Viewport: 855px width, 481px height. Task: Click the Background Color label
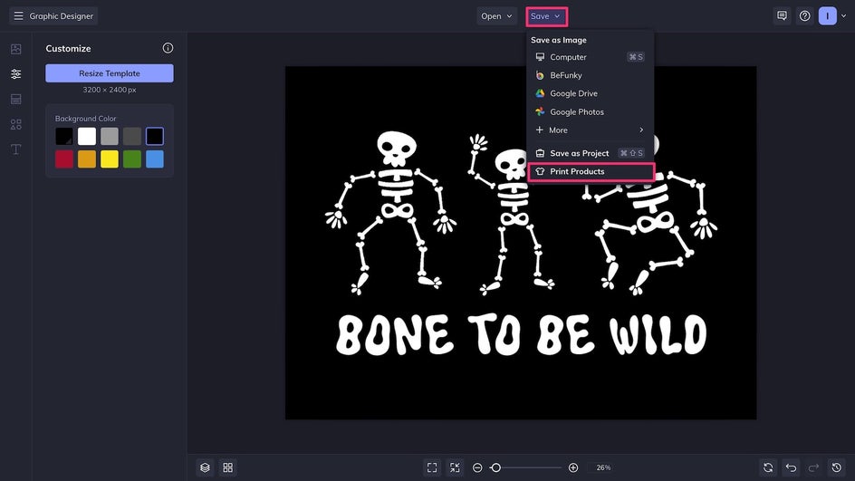tap(86, 119)
